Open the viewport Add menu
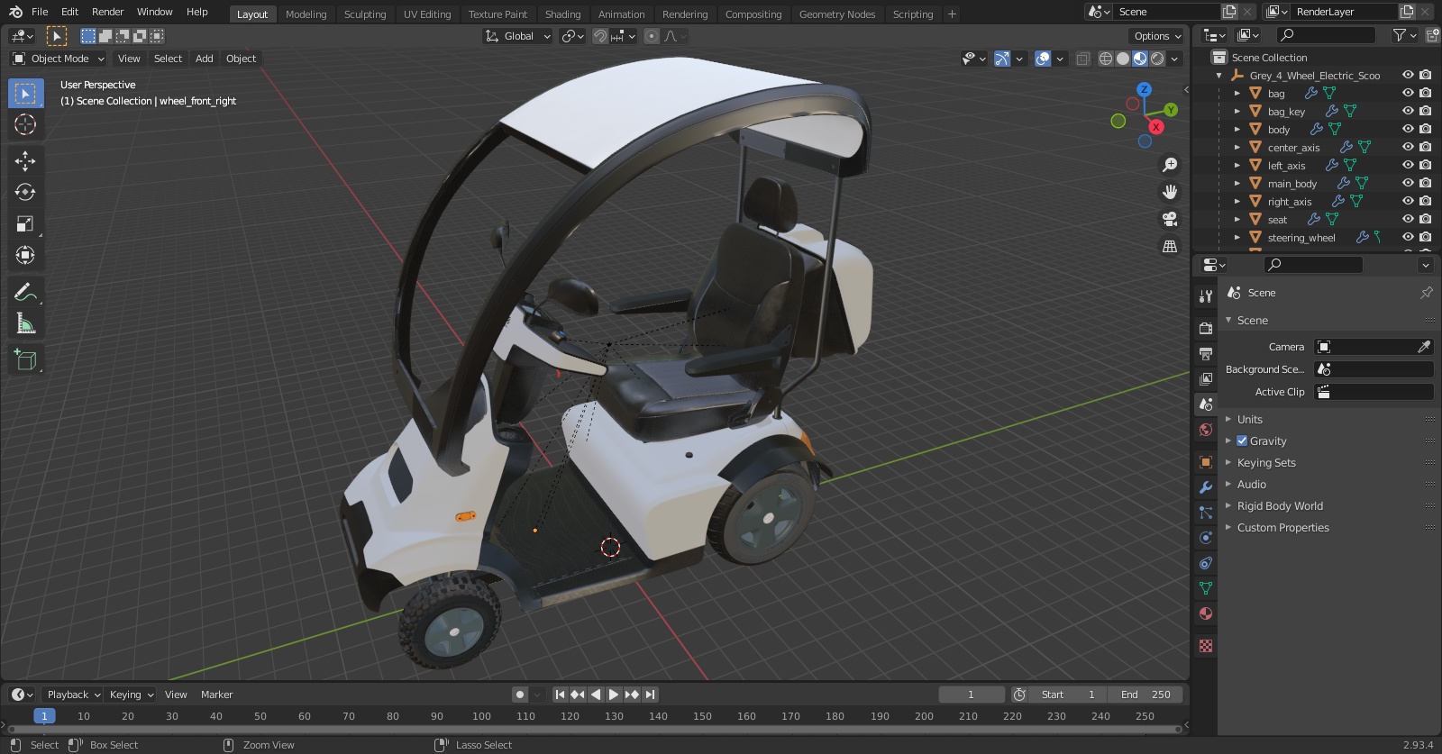1442x754 pixels. pyautogui.click(x=205, y=59)
